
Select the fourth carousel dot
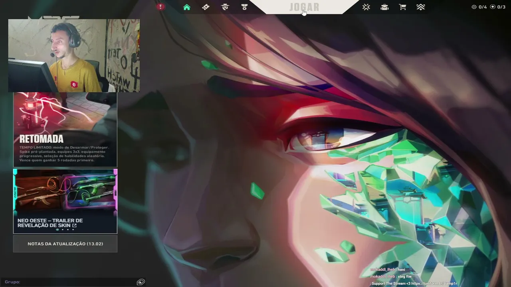[x=73, y=230]
